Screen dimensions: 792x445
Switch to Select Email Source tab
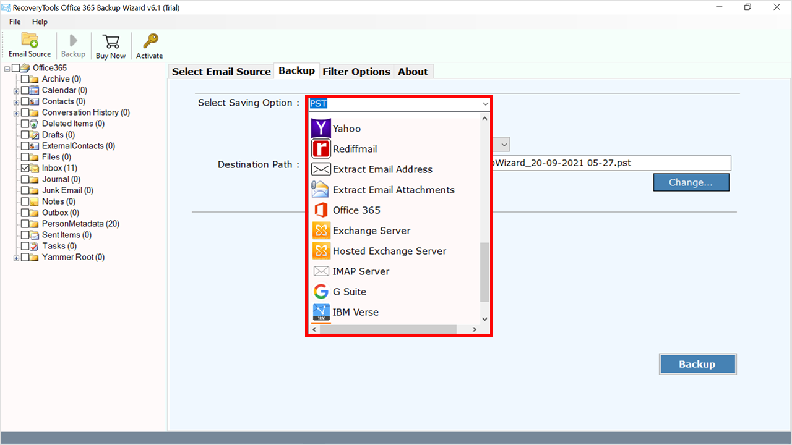[x=222, y=72]
